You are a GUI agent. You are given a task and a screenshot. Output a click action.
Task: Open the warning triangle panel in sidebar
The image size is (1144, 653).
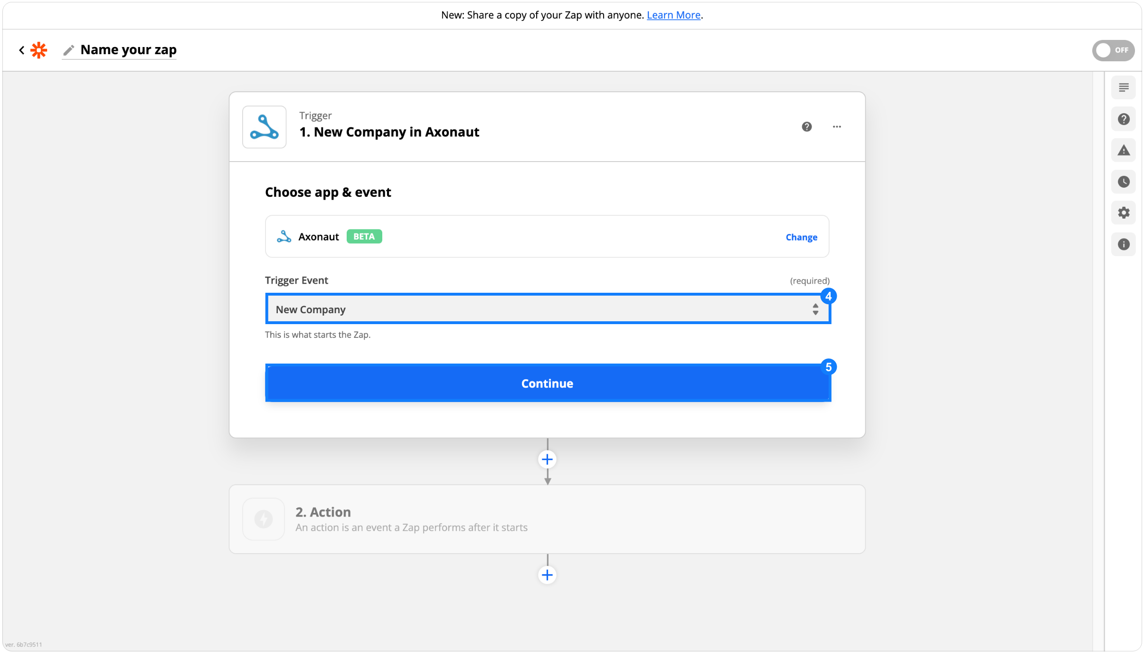[x=1123, y=150]
